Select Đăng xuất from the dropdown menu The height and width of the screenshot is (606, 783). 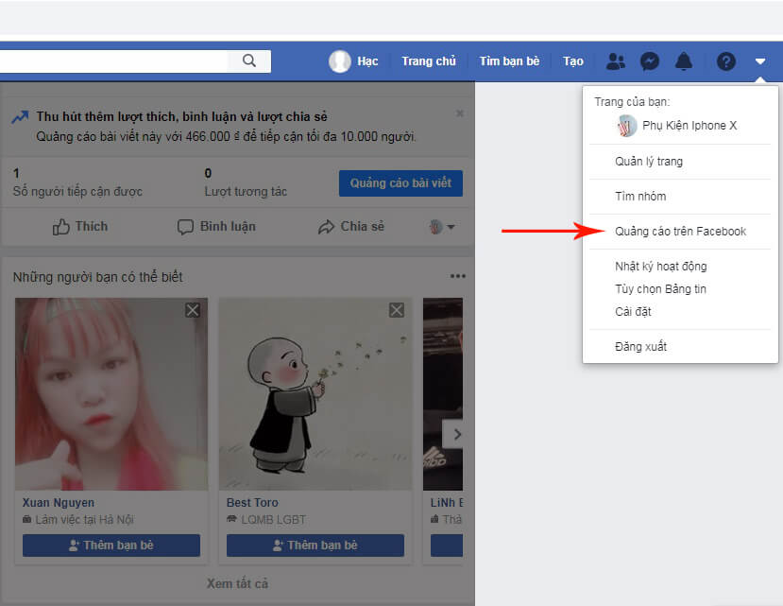[642, 346]
